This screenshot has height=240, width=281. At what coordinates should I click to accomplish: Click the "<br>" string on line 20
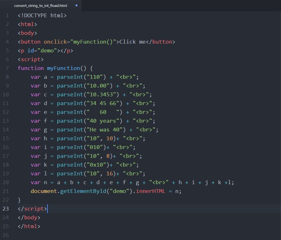(x=159, y=182)
